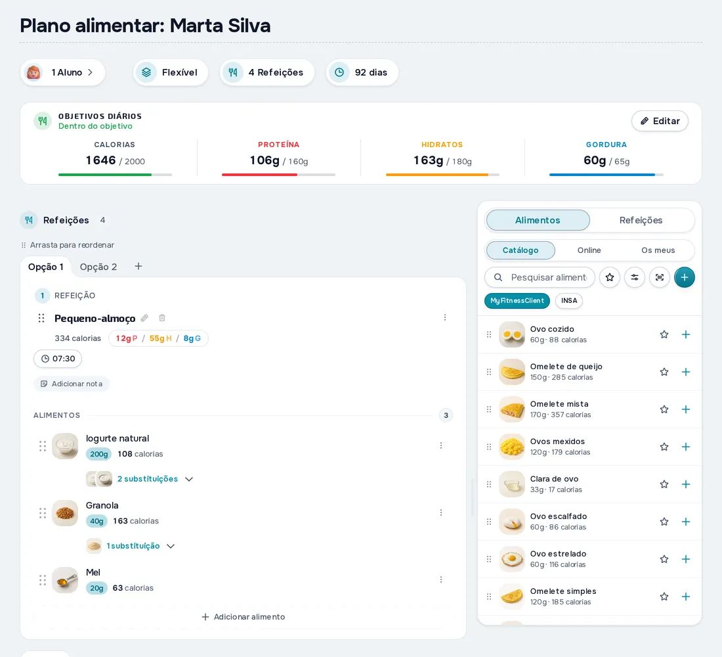Expand Iogurte natural 2 substituições
The image size is (722, 657).
[140, 479]
